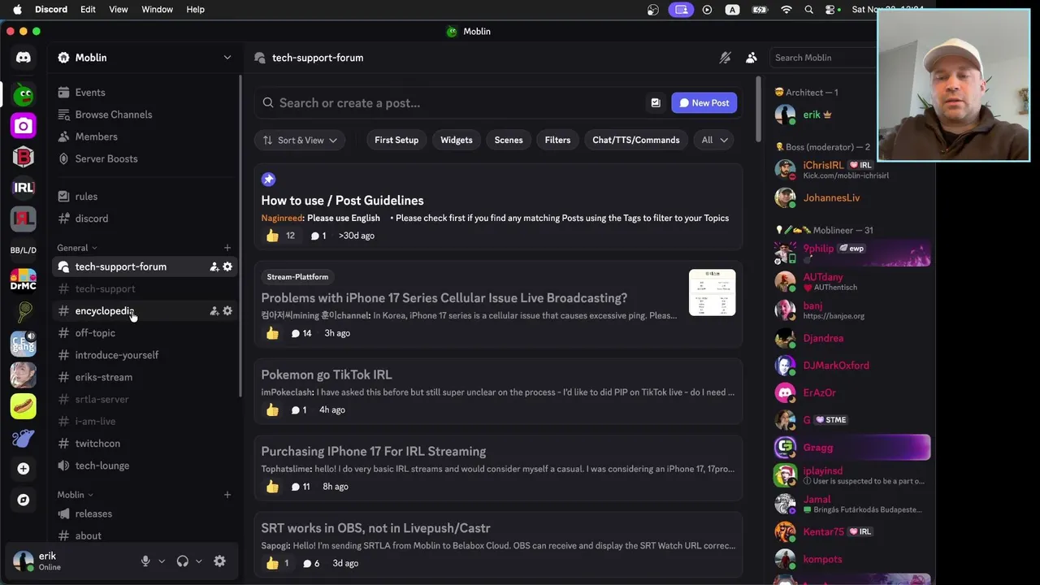Viewport: 1040px width, 585px height.
Task: Open Server Boosts
Action: pos(145,158)
